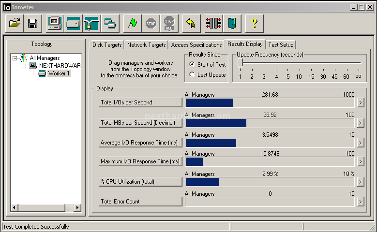The width and height of the screenshot is (377, 232).
Task: Start new manager computer icon
Action: click(x=55, y=24)
